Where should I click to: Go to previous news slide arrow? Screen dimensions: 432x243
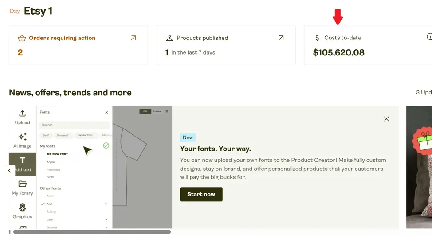point(10,170)
